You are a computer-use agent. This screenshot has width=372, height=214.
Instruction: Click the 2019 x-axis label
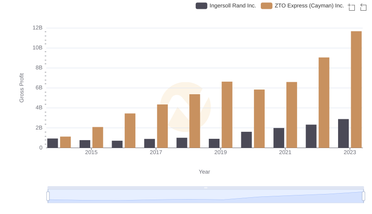point(220,152)
